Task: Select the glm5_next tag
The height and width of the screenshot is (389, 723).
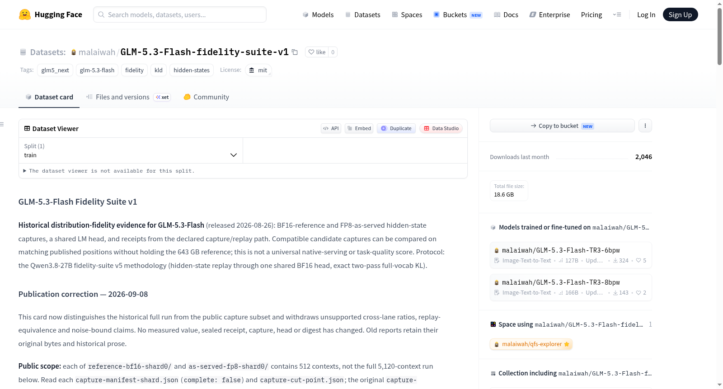Action: pyautogui.click(x=55, y=70)
